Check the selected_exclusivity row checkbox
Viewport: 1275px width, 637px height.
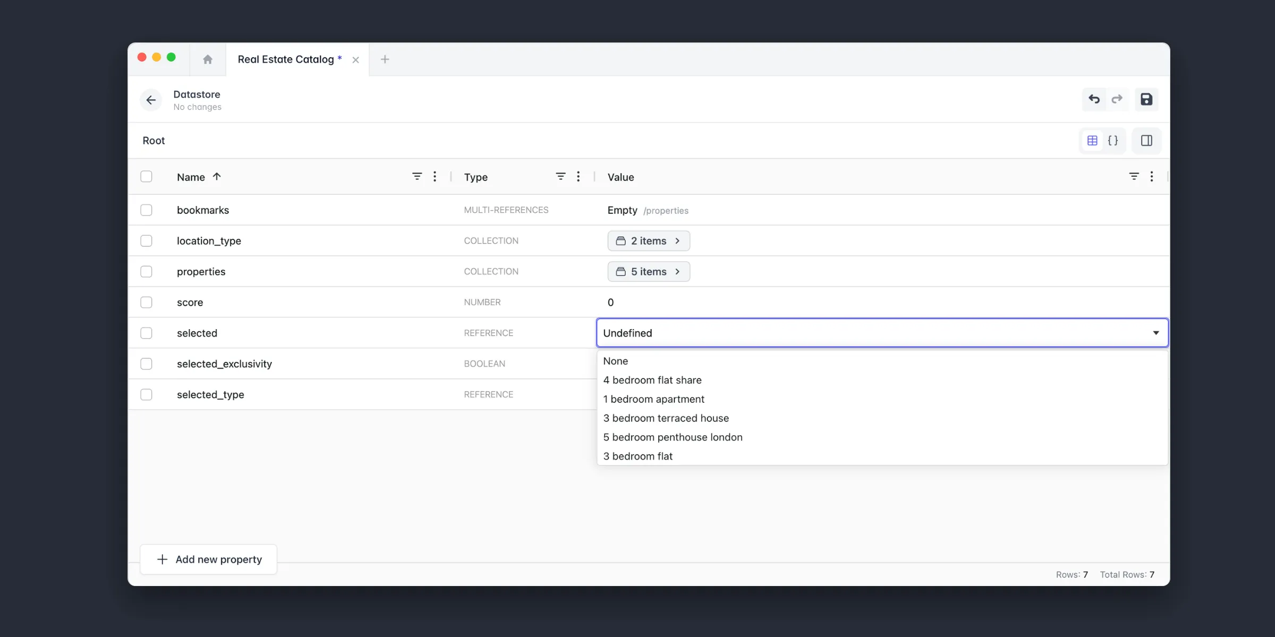pos(146,364)
